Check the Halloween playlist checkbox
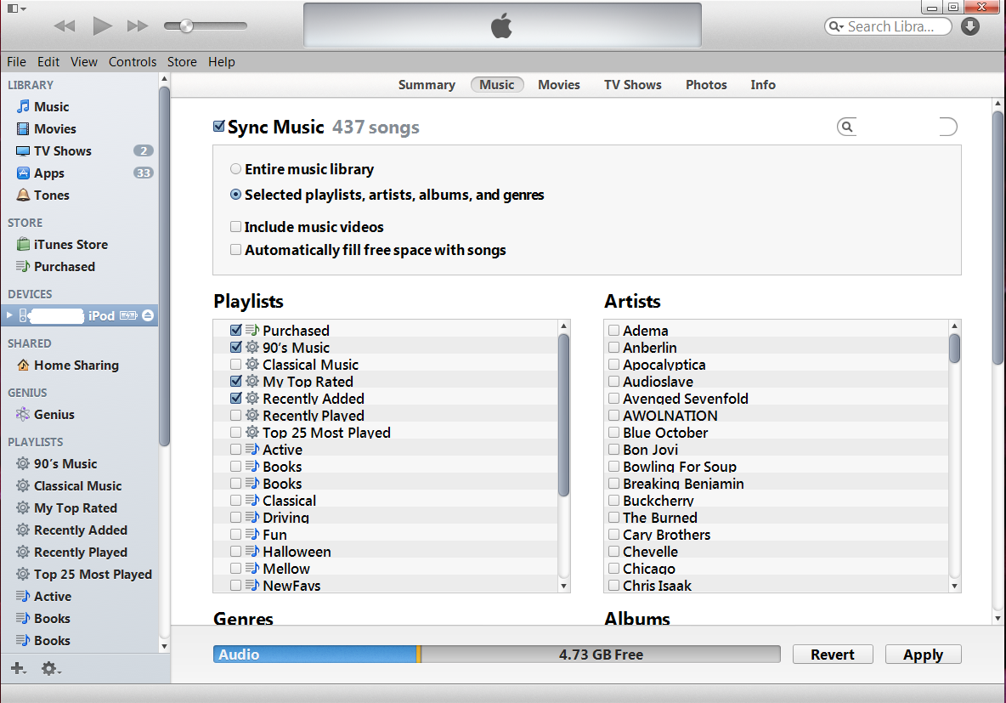 [236, 551]
